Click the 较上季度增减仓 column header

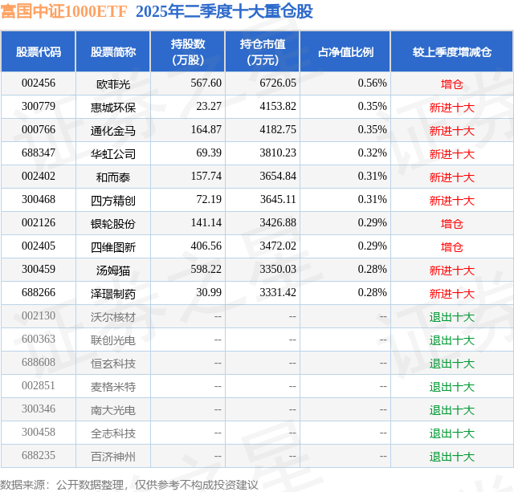tap(452, 51)
